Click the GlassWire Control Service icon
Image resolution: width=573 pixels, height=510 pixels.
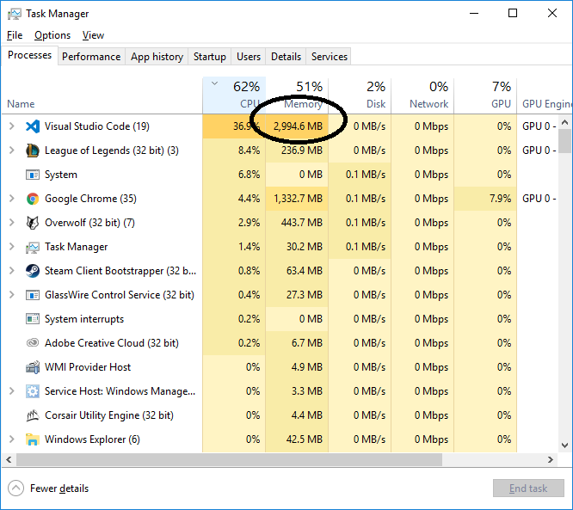tap(33, 295)
